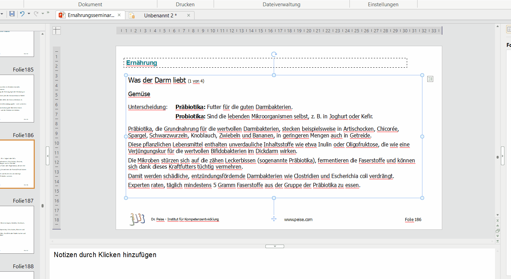511x279 pixels.
Task: Collapse the slide thumbnail panel with its handle
Action: pyautogui.click(x=48, y=156)
